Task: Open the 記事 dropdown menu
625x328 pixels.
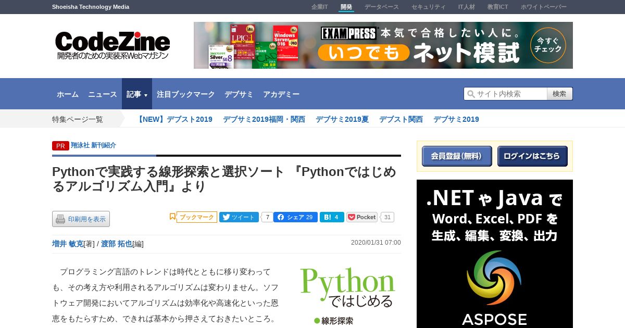Action: coord(137,94)
